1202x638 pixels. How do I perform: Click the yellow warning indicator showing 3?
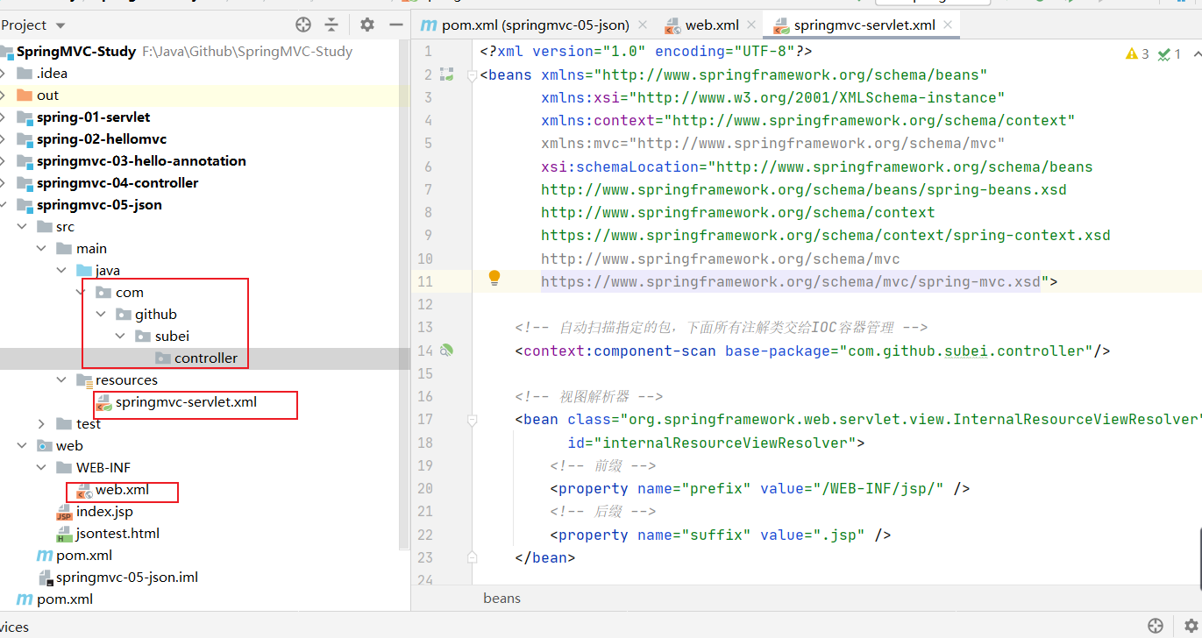1137,54
